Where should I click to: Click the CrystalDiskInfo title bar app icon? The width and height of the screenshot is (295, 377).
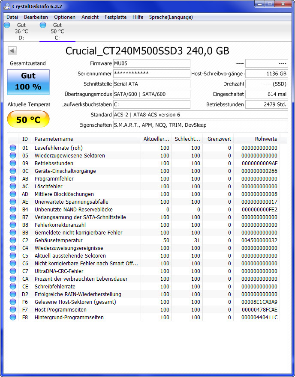tap(7, 6)
